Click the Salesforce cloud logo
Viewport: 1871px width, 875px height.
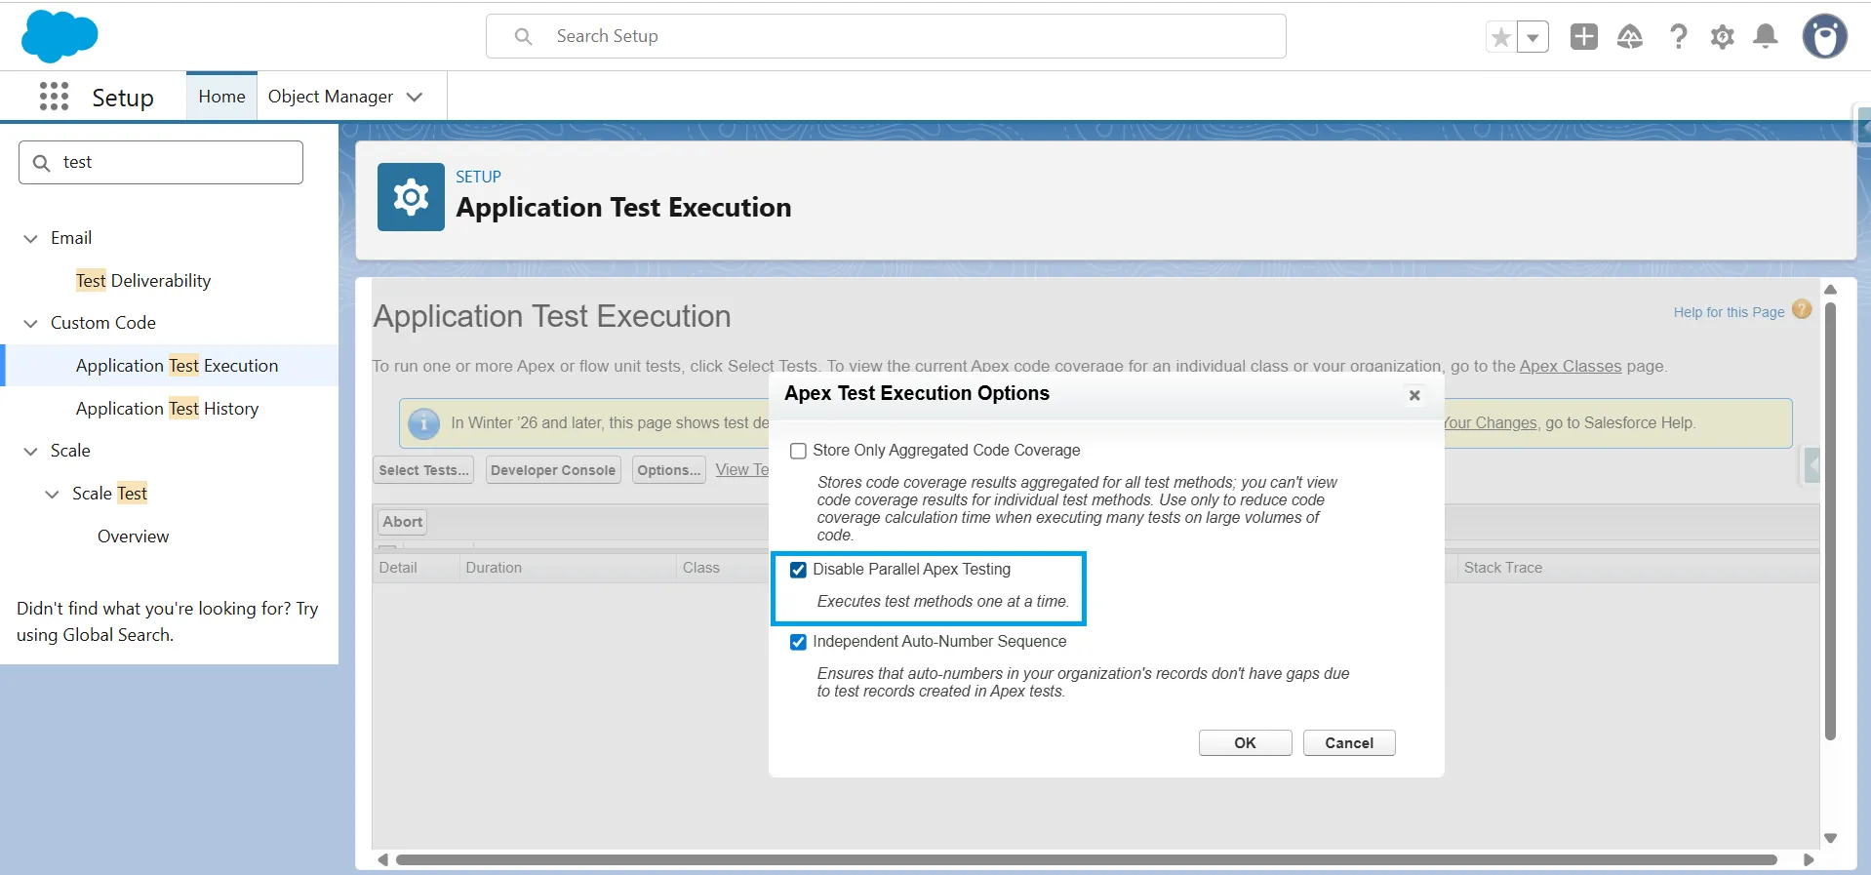pos(60,36)
